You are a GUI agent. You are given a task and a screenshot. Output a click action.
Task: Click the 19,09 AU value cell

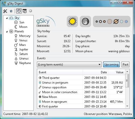(117, 83)
